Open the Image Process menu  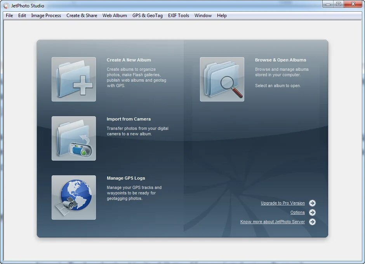tap(46, 16)
